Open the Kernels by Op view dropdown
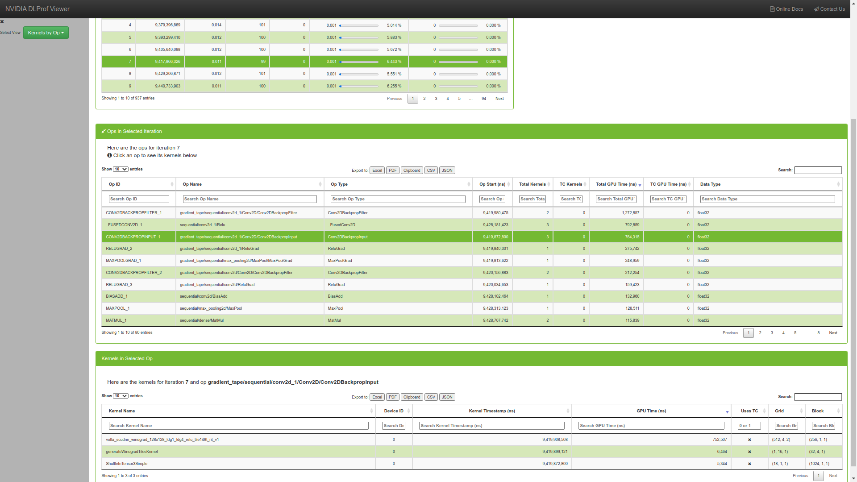857x482 pixels. tap(46, 33)
